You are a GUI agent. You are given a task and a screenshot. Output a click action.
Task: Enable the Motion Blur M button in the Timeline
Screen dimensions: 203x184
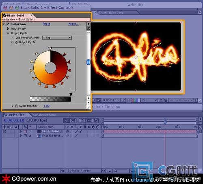(95, 120)
